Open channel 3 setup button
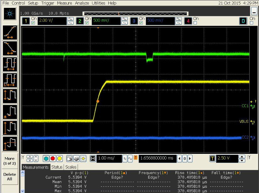259x193 pixels. click(134, 21)
